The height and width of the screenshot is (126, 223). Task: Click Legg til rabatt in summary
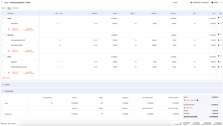188,108
